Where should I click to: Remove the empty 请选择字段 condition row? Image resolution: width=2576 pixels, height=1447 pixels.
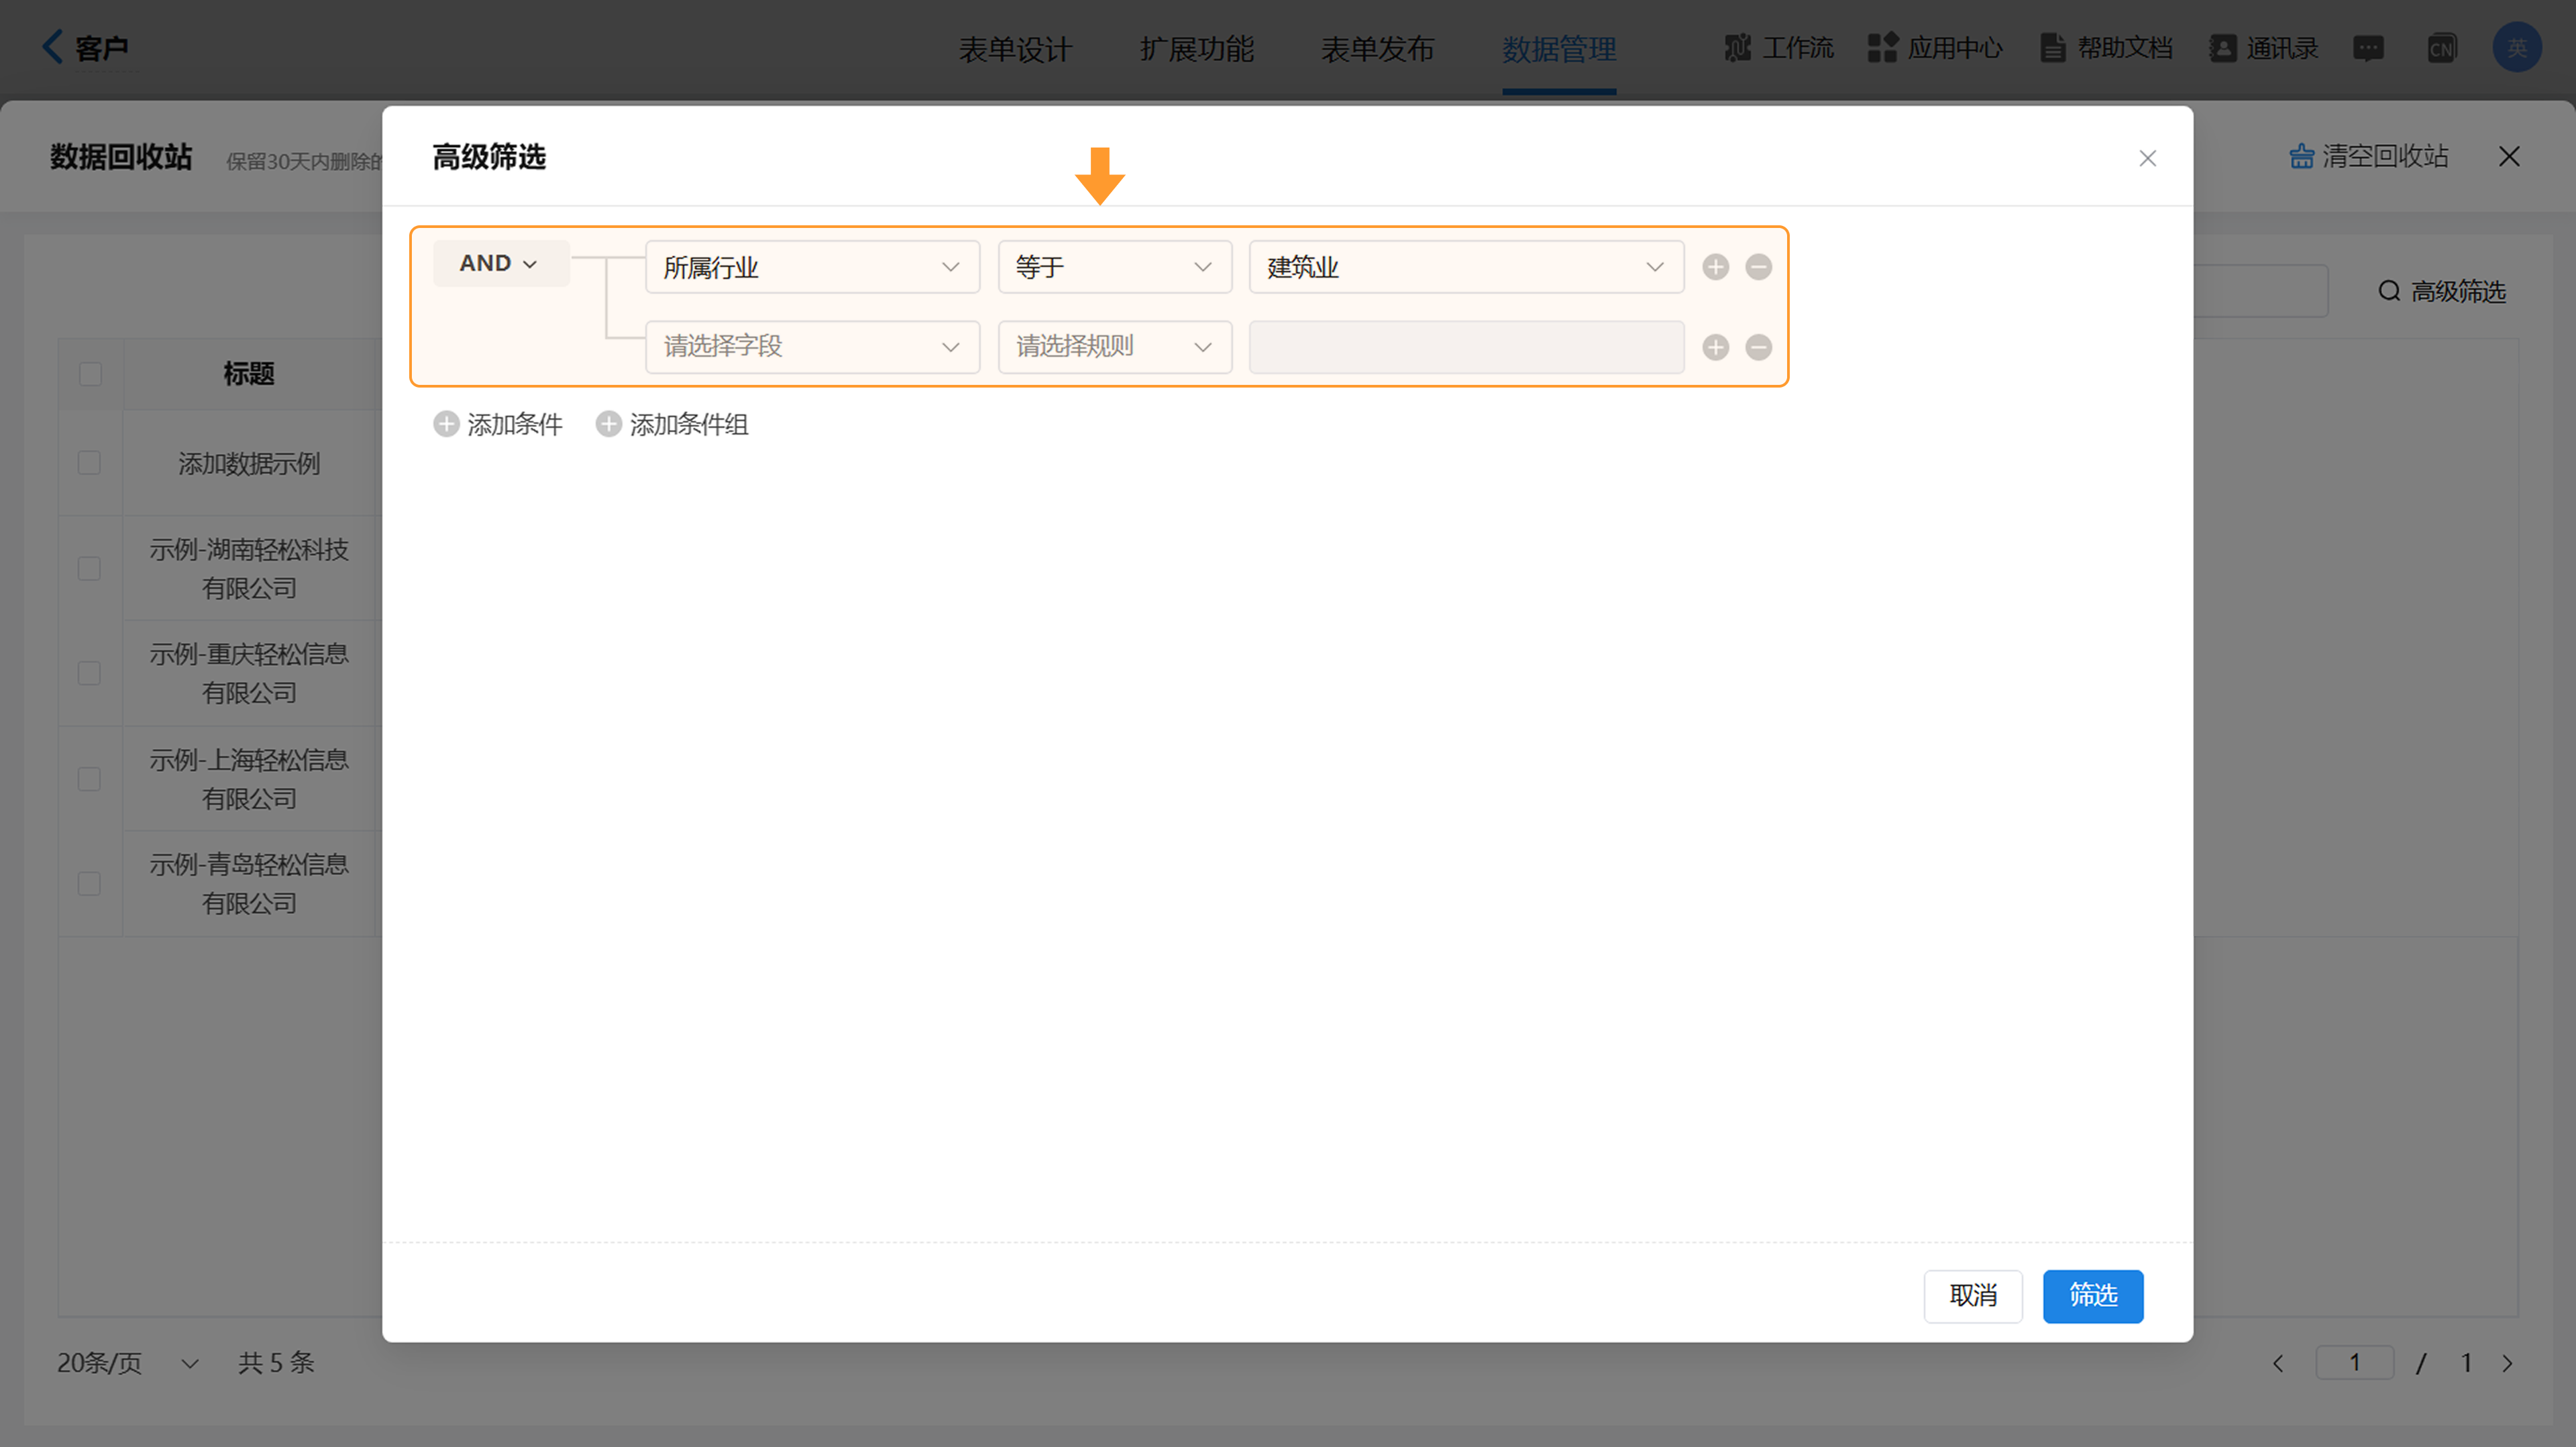pos(1758,347)
